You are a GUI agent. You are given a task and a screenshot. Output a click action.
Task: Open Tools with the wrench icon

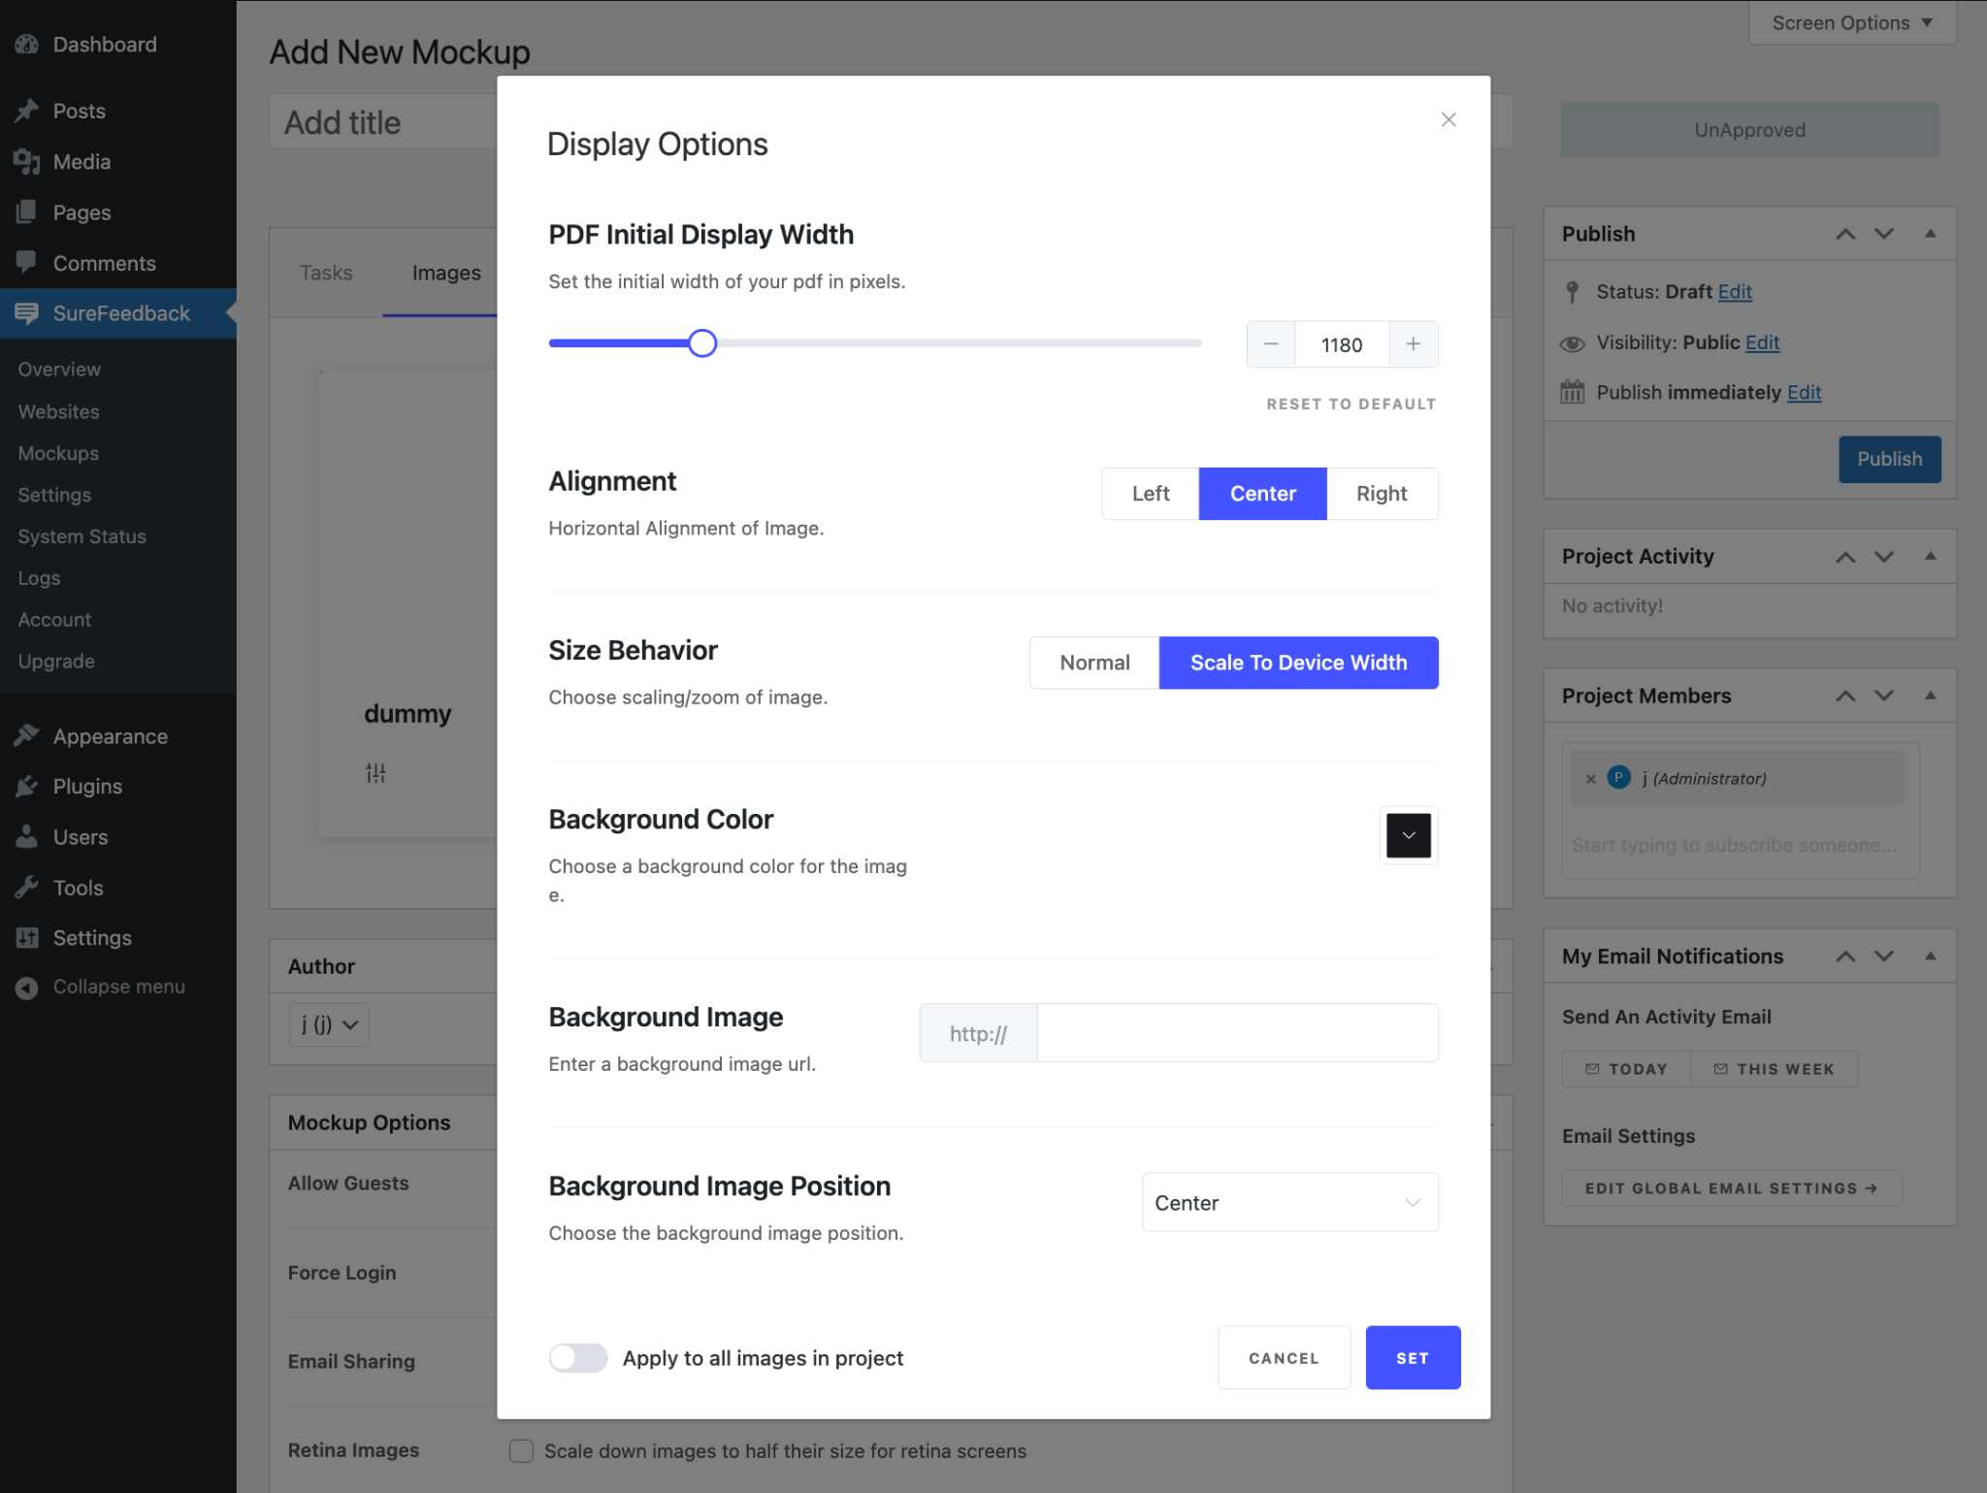pos(28,887)
